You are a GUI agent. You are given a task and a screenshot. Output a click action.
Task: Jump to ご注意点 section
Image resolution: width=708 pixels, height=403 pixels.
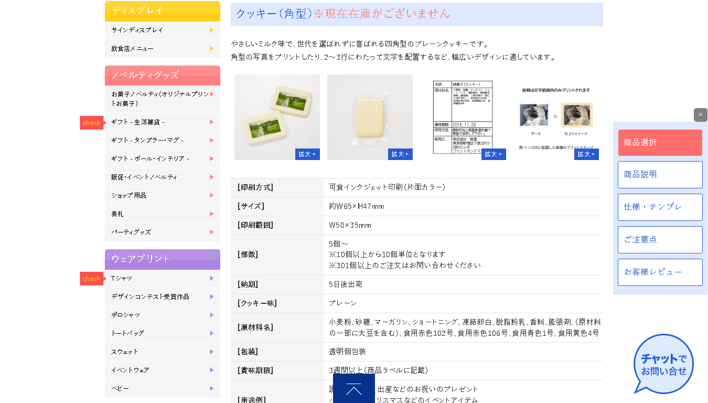[660, 240]
